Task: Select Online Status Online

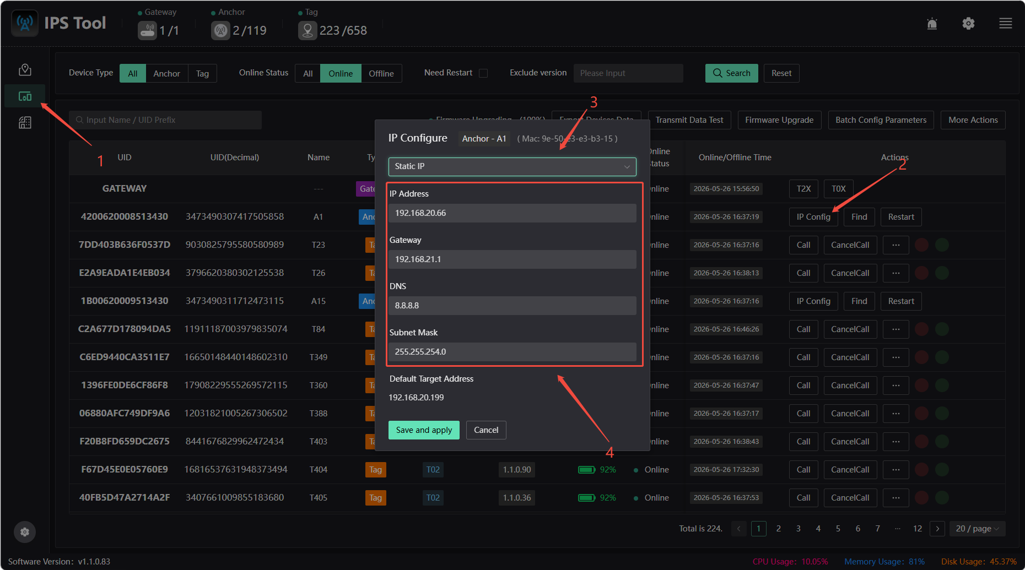Action: (x=341, y=73)
